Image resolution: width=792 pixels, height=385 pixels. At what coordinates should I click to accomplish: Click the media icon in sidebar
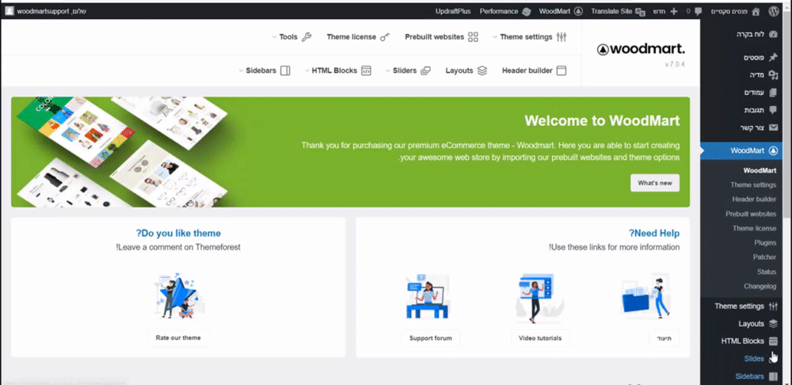pyautogui.click(x=773, y=74)
